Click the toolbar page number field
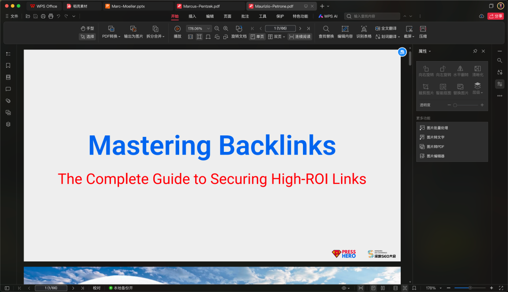This screenshot has width=508, height=292. (x=280, y=29)
